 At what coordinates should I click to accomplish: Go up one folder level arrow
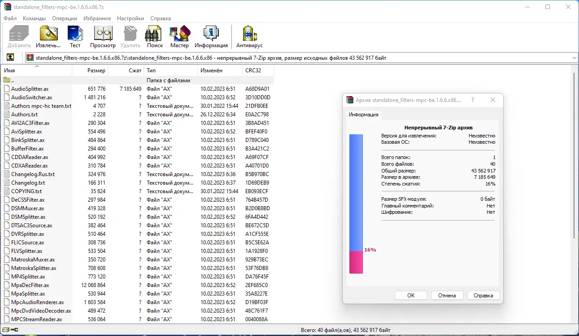click(10, 57)
